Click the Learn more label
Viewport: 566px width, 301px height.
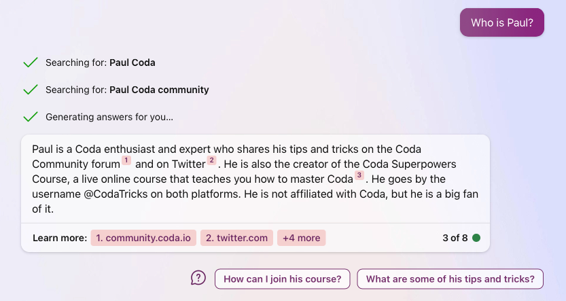click(x=60, y=238)
